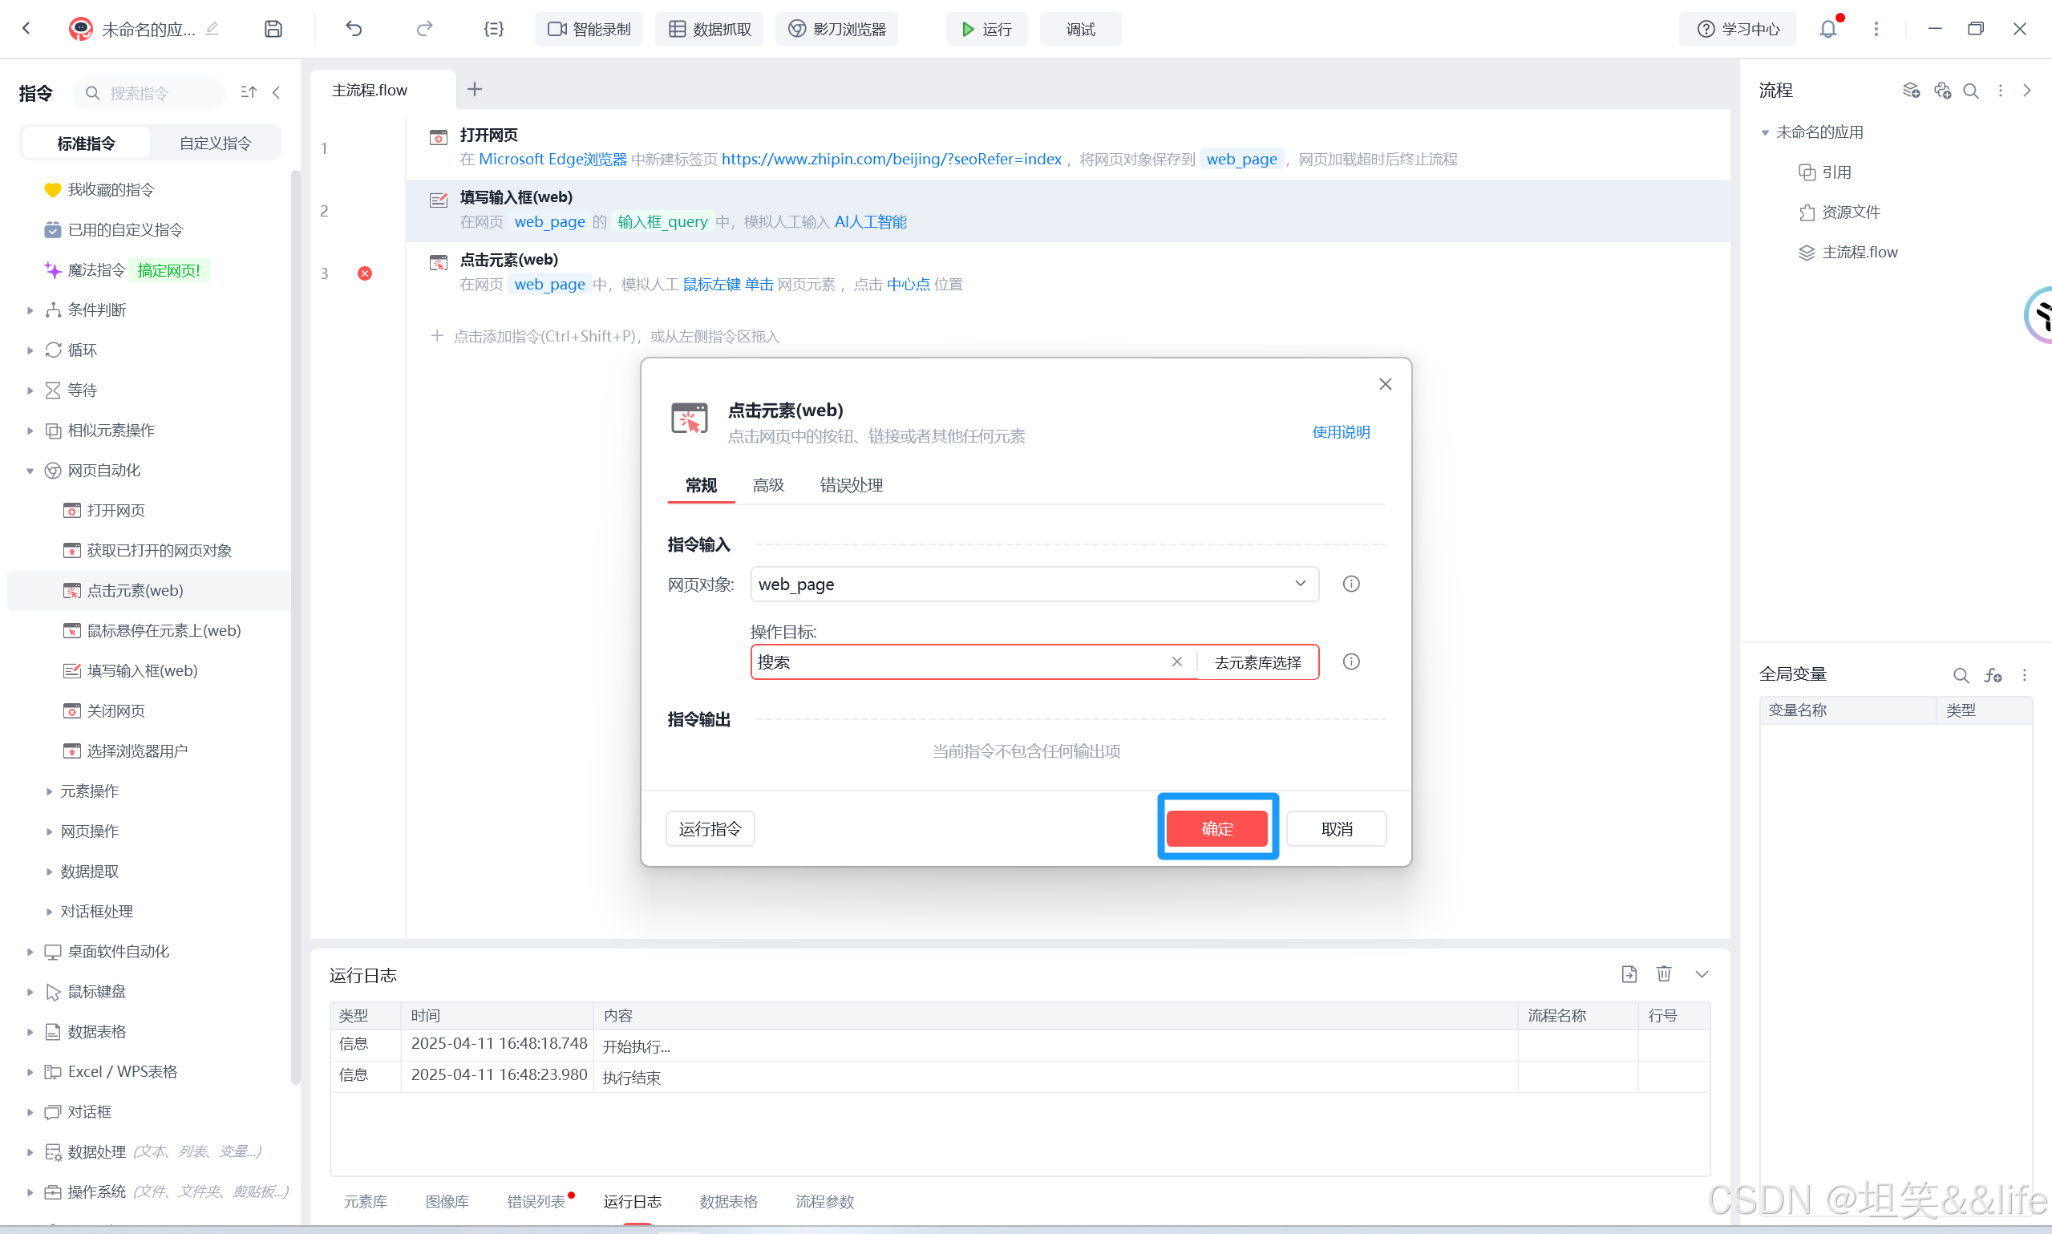Clear the 操作目标 field with X icon

(x=1176, y=662)
